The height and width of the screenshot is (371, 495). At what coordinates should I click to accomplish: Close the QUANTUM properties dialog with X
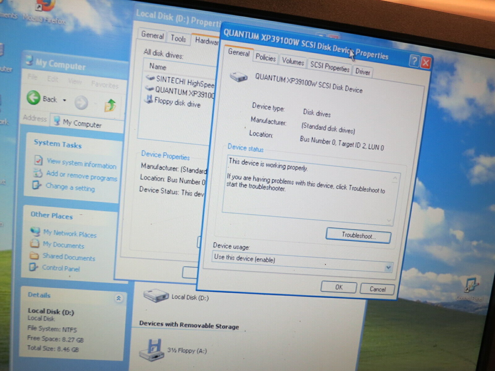coord(425,63)
